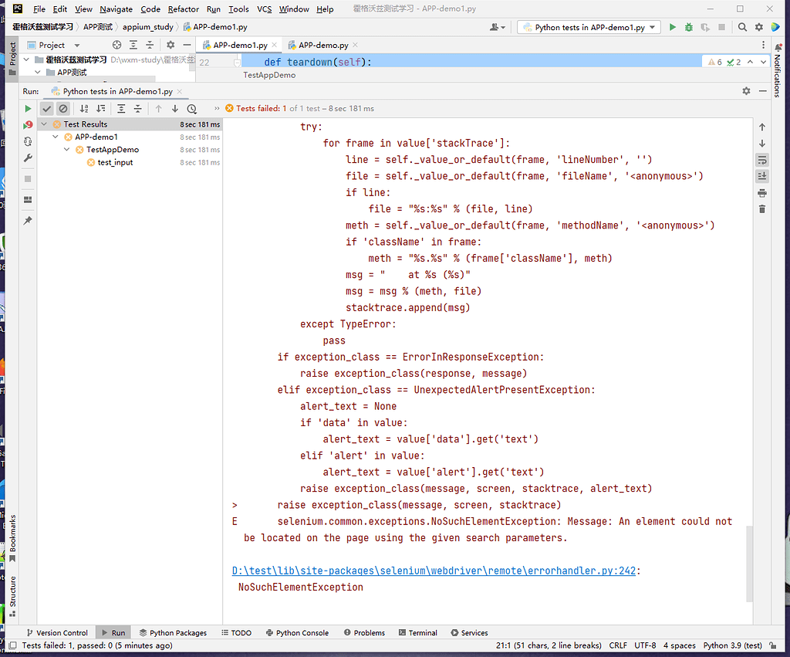This screenshot has width=790, height=657.
Task: Open Project panel gear options
Action: tap(170, 45)
